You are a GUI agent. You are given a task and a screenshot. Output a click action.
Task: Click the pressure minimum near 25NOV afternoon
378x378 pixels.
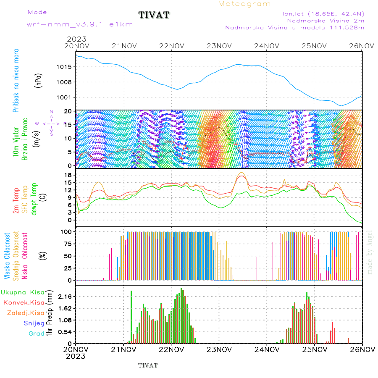coord(341,105)
